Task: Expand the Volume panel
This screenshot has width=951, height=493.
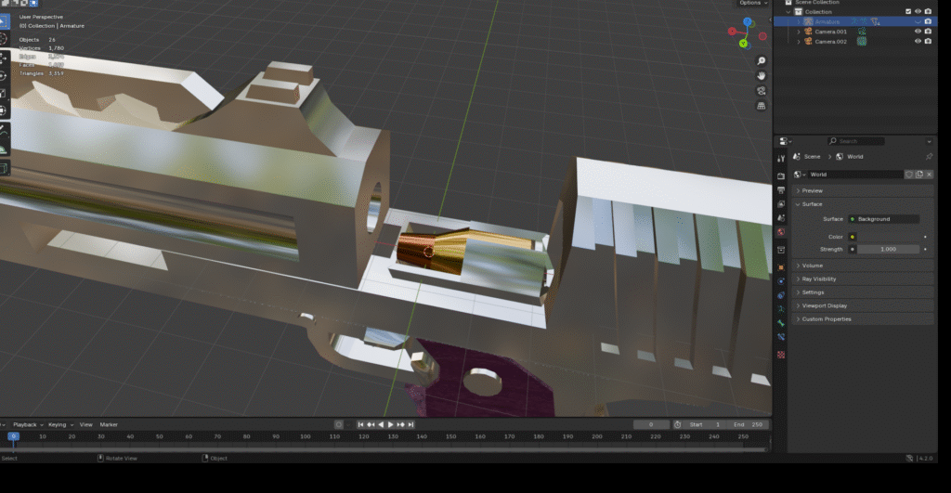Action: click(x=813, y=266)
